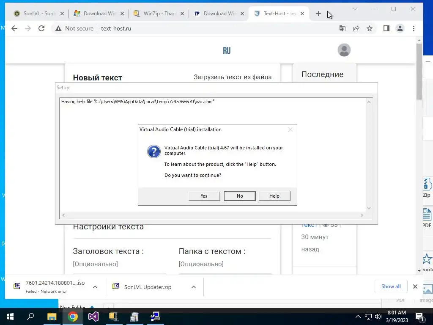Click the Setup log scroll-up arrow
This screenshot has width=433, height=325.
point(369,102)
